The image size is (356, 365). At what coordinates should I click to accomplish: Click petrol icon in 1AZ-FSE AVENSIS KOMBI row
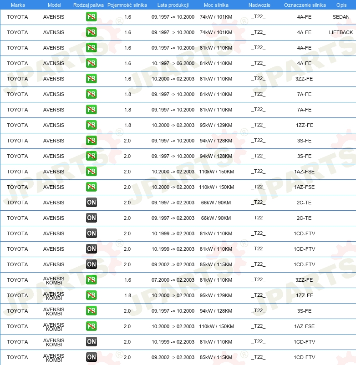pos(91,326)
